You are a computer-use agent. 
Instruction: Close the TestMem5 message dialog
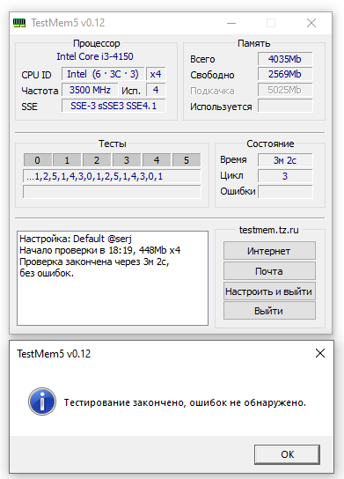[x=320, y=353]
